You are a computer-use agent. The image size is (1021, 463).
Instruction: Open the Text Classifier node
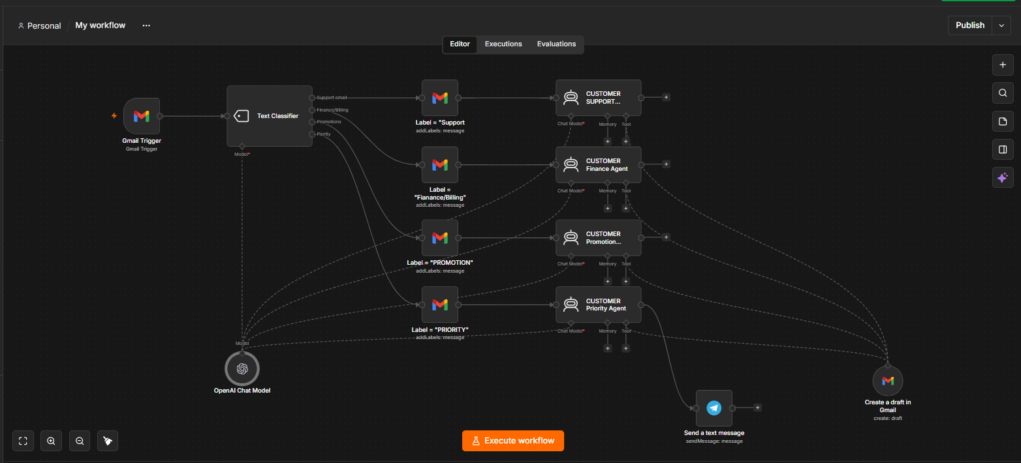coord(270,116)
